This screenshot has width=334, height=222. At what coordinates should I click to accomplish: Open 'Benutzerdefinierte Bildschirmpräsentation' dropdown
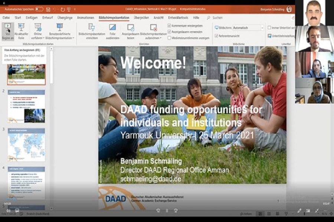[60, 31]
